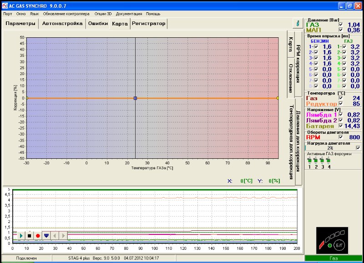Open the Ошибки tab
Image resolution: width=364 pixels, height=263 pixels.
(x=98, y=23)
